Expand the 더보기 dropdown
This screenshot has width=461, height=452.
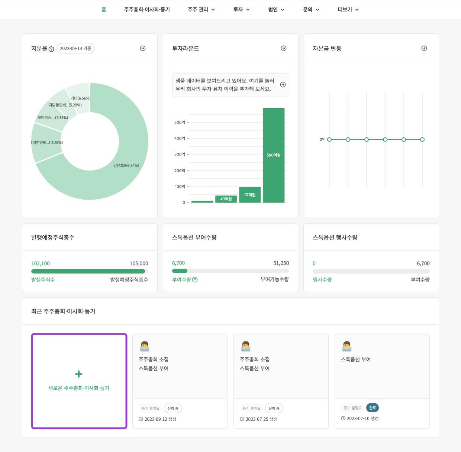pyautogui.click(x=348, y=9)
